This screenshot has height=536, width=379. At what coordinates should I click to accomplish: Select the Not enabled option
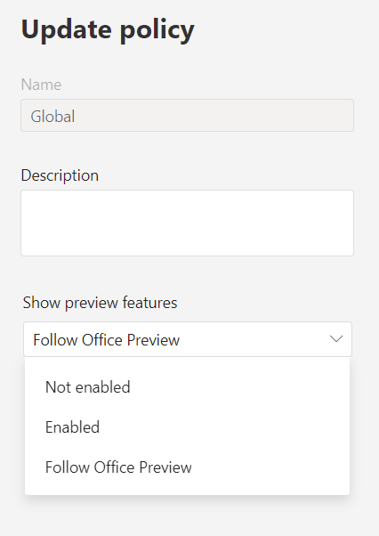click(187, 387)
